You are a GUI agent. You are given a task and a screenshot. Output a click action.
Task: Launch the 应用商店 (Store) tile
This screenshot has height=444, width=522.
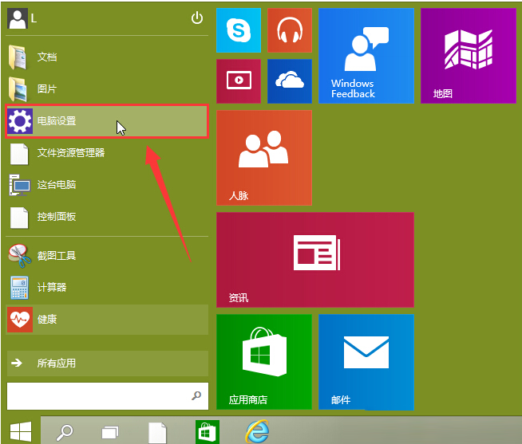pyautogui.click(x=263, y=361)
